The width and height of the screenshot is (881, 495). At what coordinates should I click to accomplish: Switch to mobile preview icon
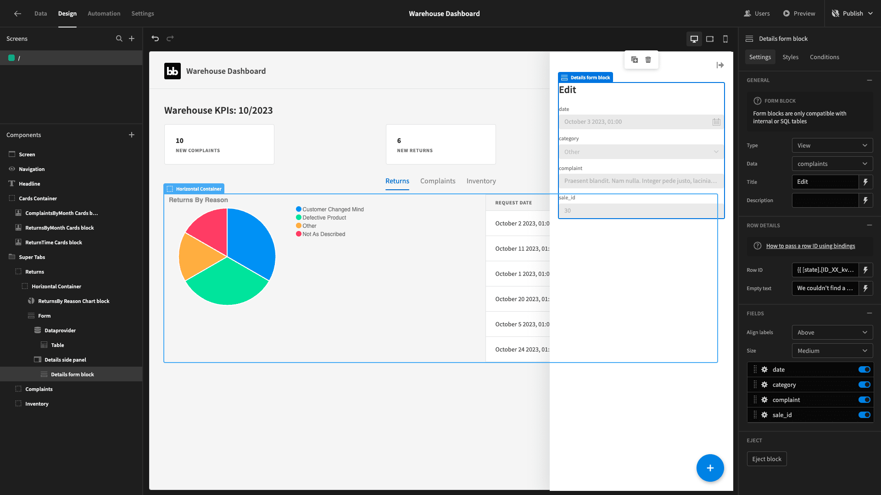point(725,39)
